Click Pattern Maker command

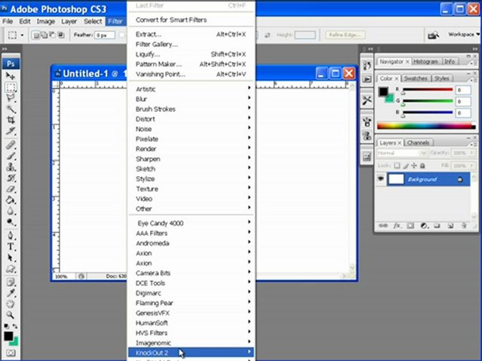point(191,64)
